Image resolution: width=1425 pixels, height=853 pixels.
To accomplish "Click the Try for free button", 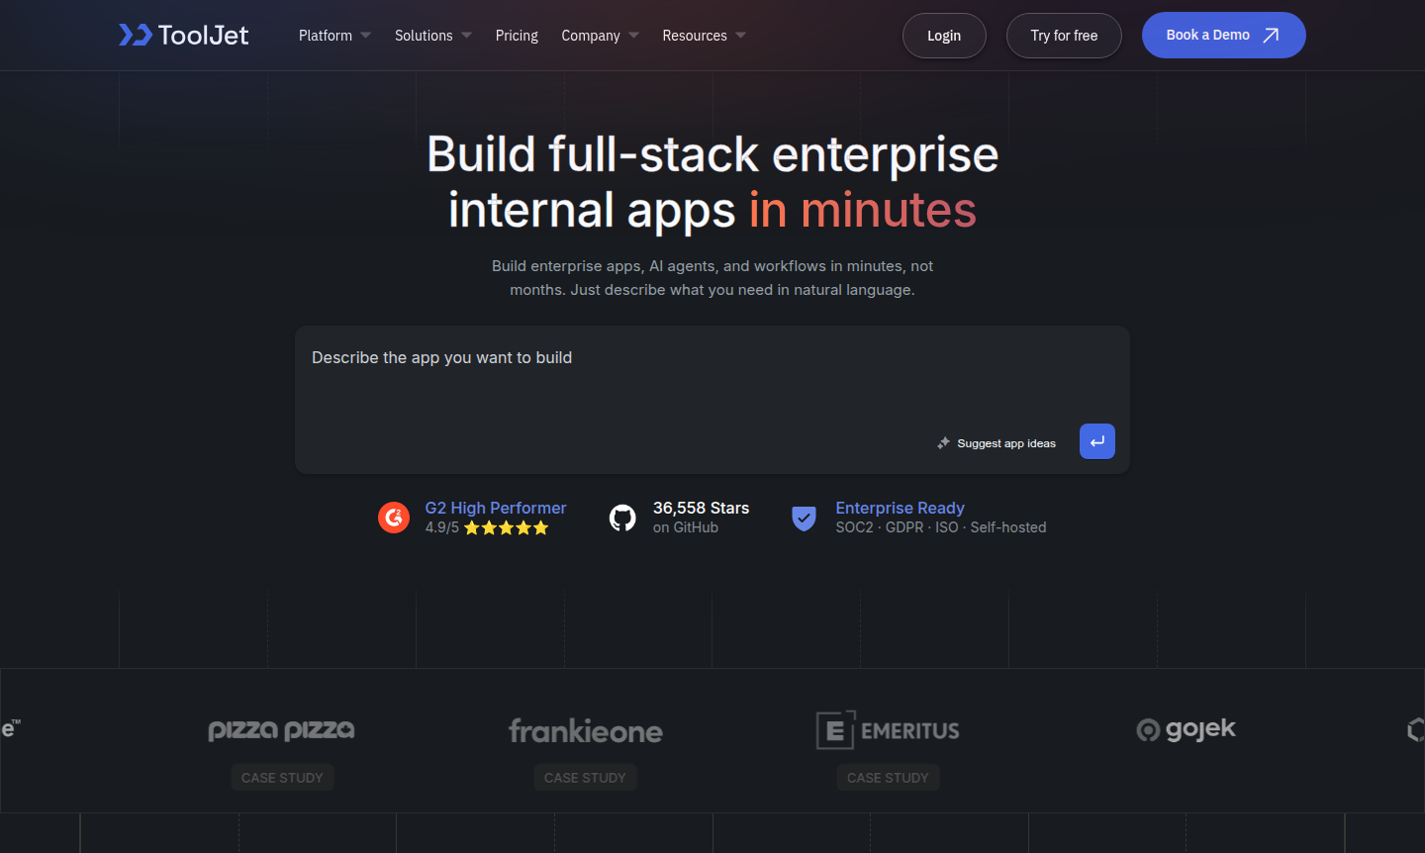I will pos(1064,36).
